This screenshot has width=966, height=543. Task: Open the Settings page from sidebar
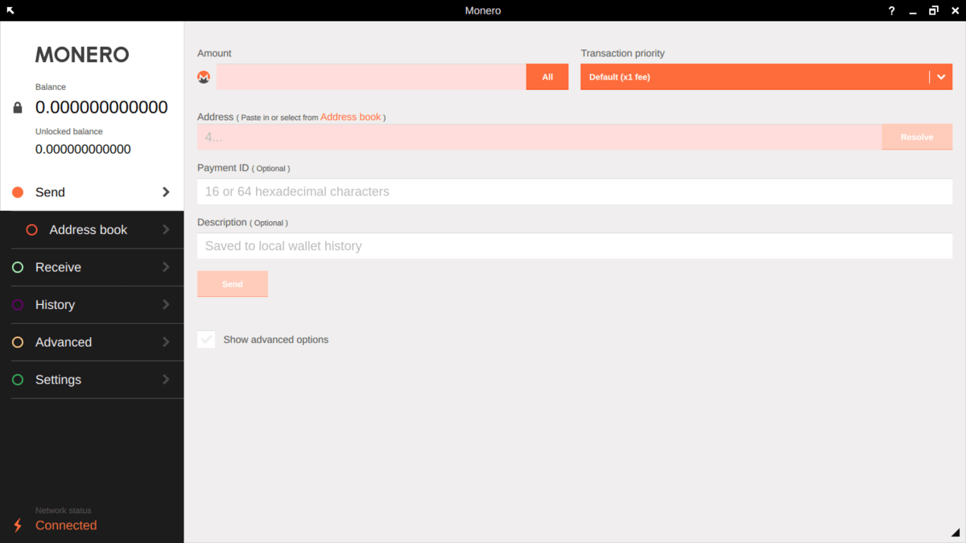pos(58,379)
